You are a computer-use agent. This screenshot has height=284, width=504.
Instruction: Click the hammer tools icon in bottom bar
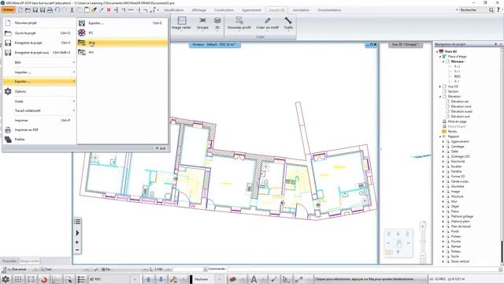pos(173,279)
